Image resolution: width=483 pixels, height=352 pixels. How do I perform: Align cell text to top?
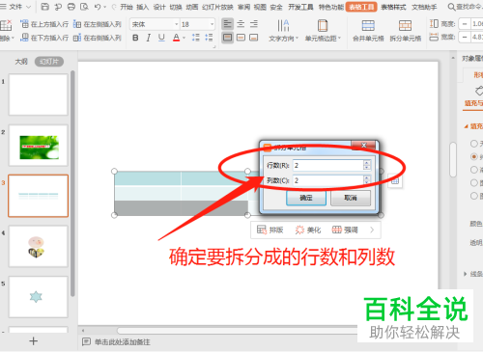click(227, 38)
